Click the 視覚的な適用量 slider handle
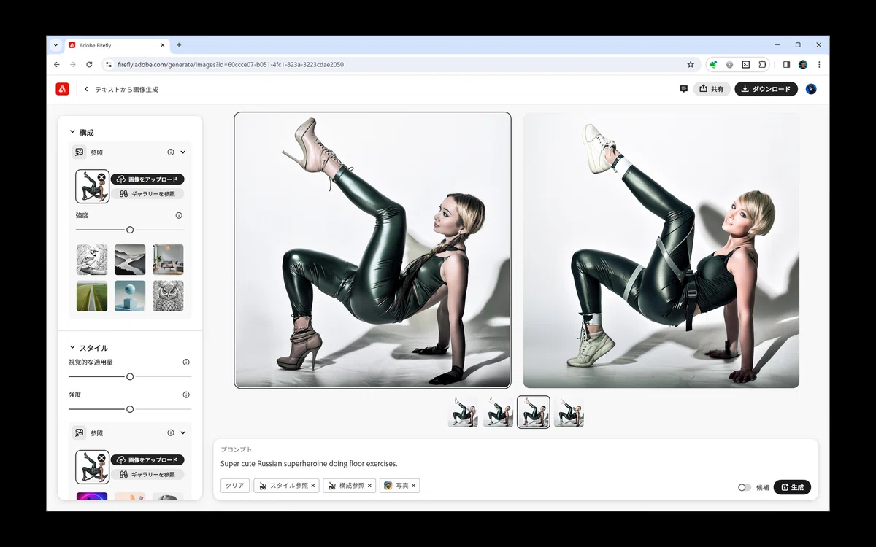 pyautogui.click(x=130, y=376)
